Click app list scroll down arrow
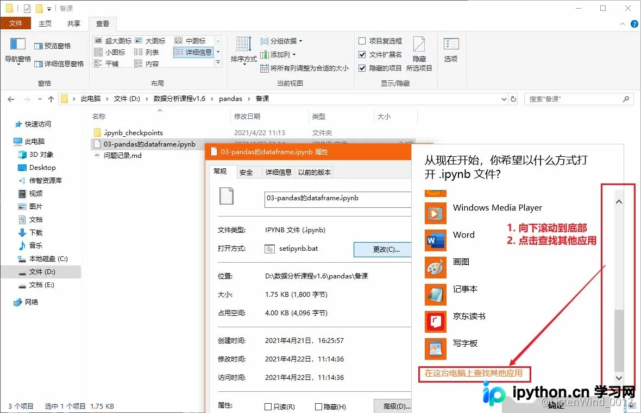Viewport: 641px width, 413px height. pos(619,378)
